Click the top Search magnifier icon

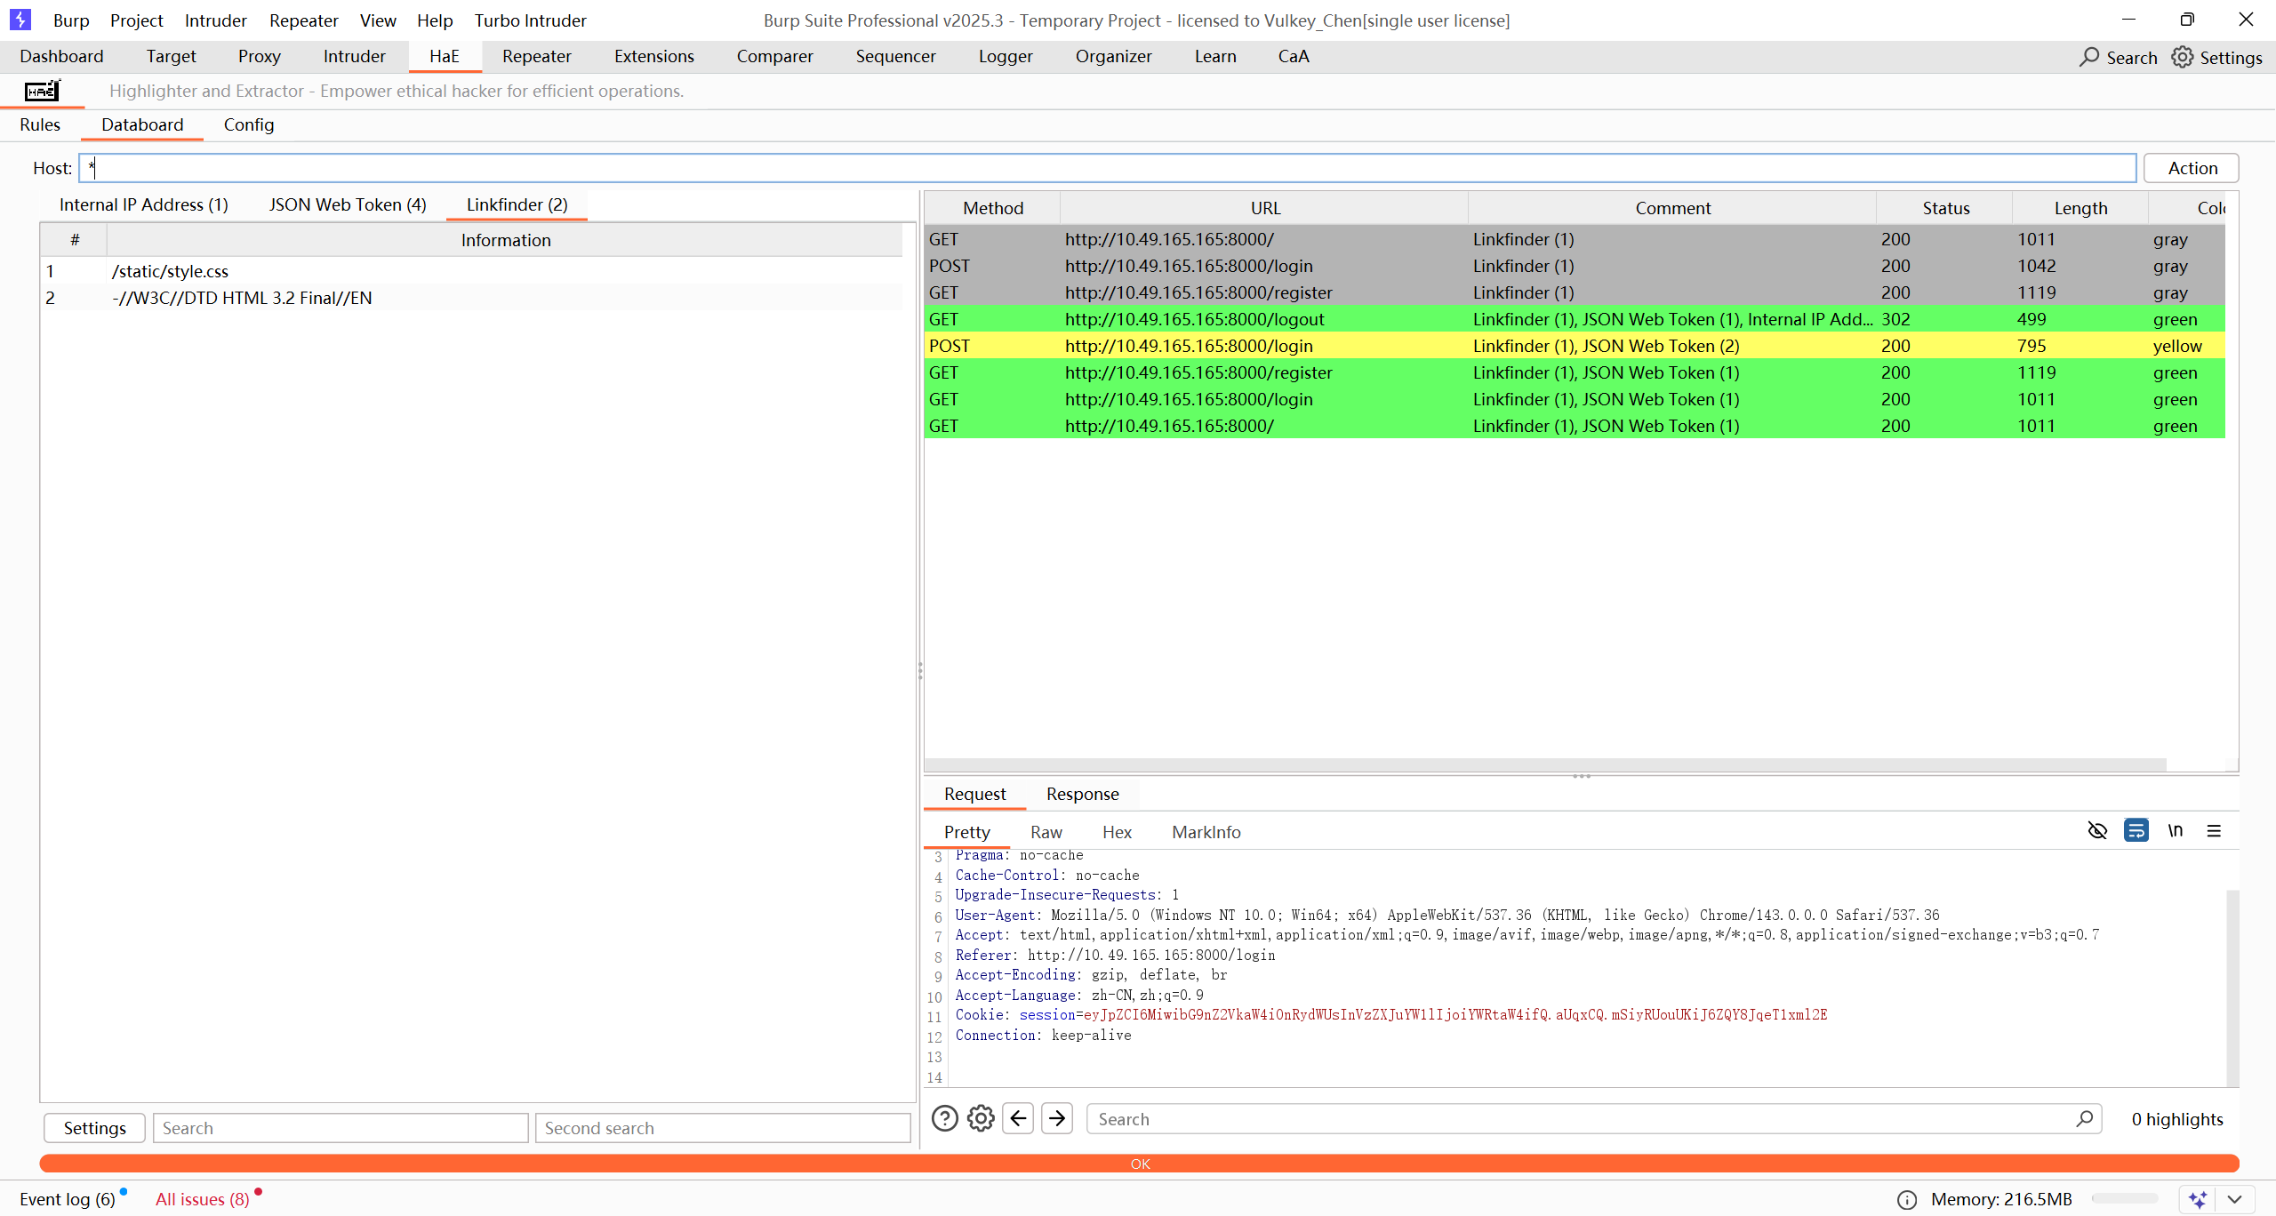click(x=2089, y=57)
